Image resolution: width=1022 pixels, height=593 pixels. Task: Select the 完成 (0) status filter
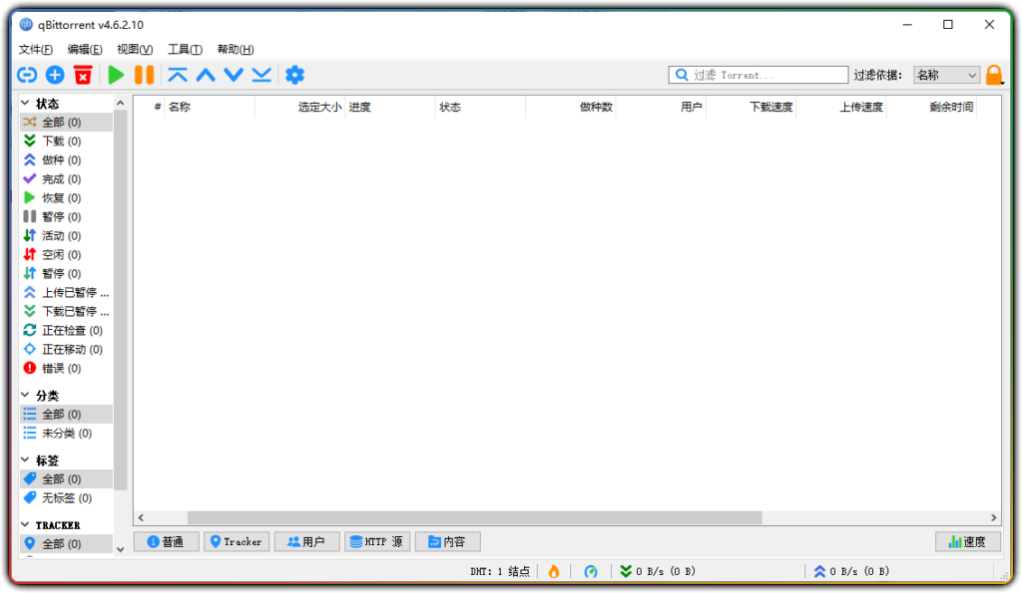66,179
